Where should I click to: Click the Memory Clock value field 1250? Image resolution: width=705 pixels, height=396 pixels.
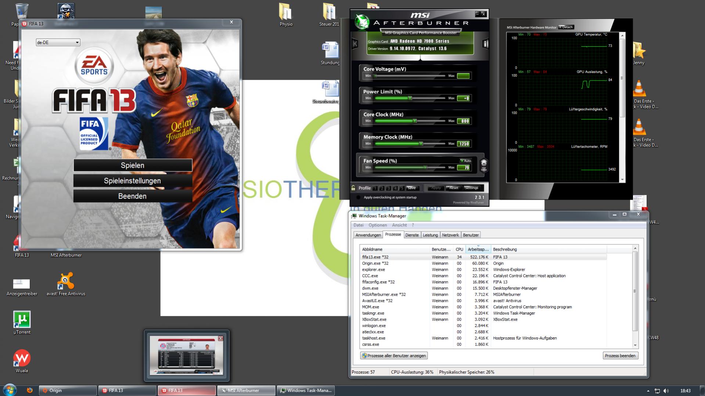464,144
